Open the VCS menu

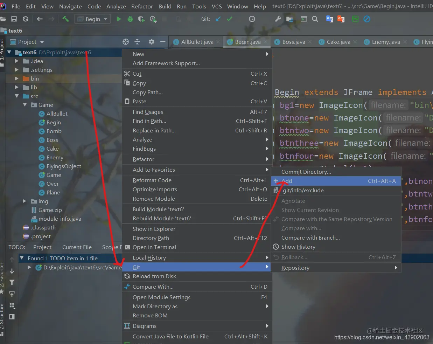217,6
